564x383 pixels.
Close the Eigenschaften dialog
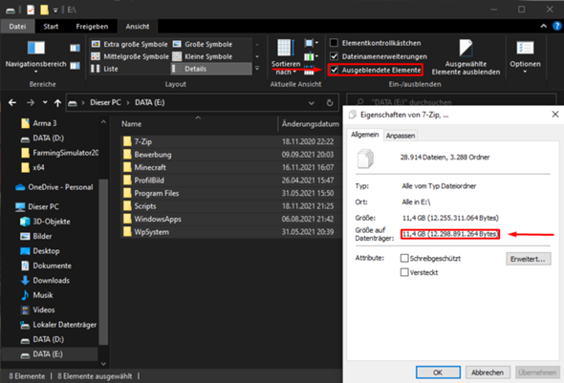click(x=555, y=115)
